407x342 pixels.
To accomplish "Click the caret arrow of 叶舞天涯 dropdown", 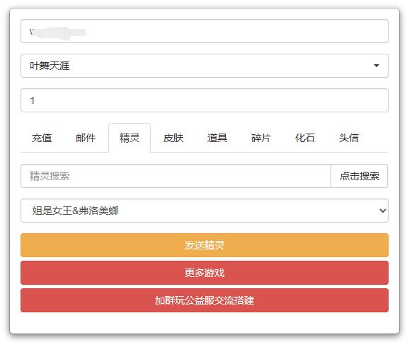I will point(377,66).
